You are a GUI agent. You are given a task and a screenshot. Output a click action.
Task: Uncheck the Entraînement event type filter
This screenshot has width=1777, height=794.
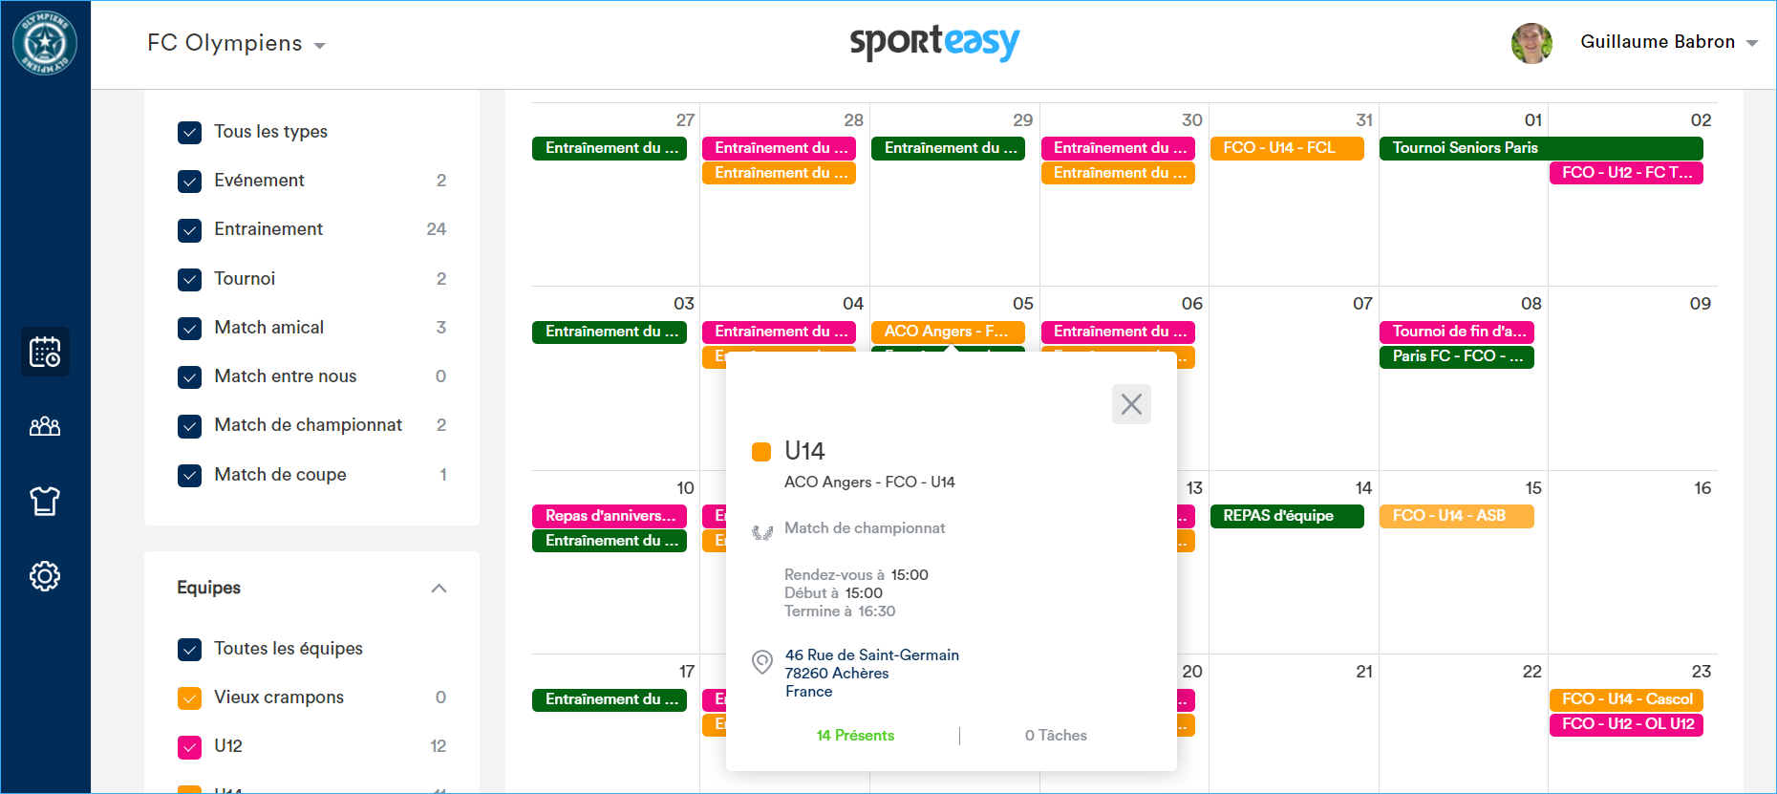[189, 230]
